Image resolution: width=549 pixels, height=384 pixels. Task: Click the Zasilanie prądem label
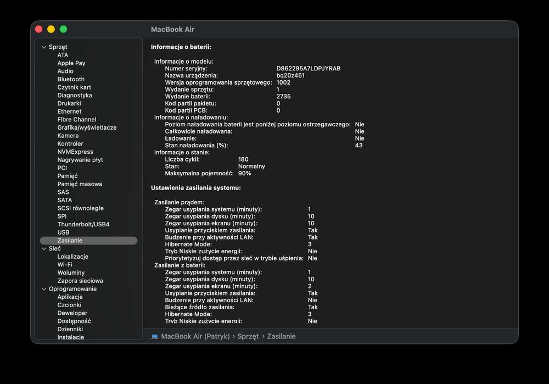[x=179, y=202]
